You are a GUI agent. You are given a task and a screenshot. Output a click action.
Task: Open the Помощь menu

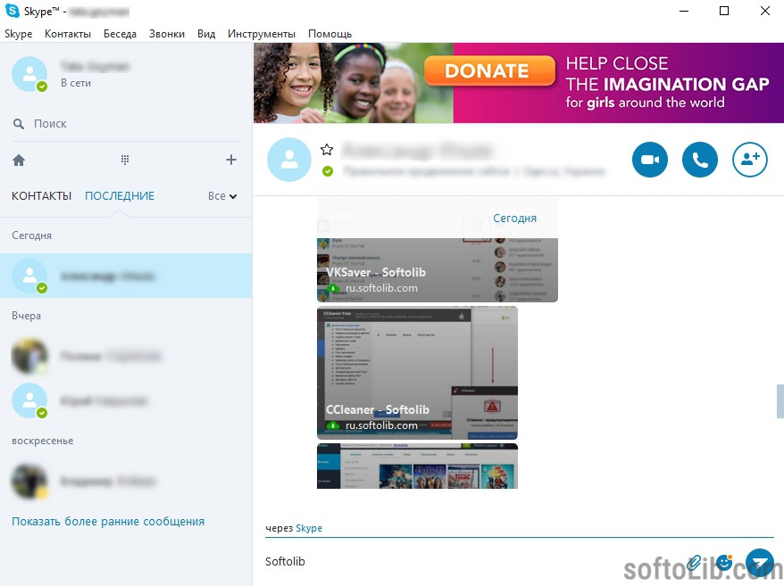(330, 34)
